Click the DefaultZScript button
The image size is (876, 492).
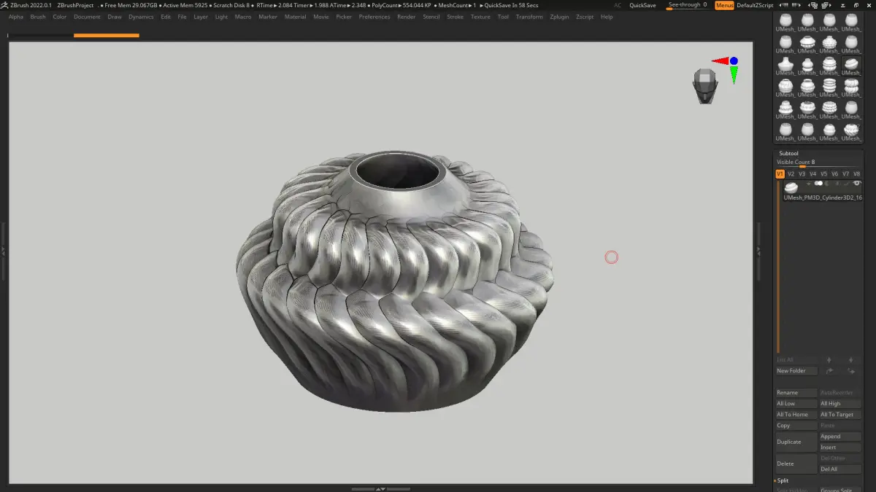(x=755, y=5)
